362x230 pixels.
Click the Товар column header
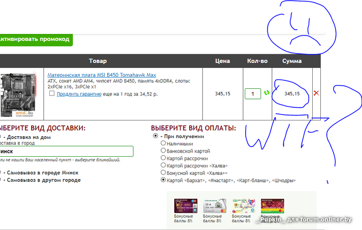(x=98, y=61)
